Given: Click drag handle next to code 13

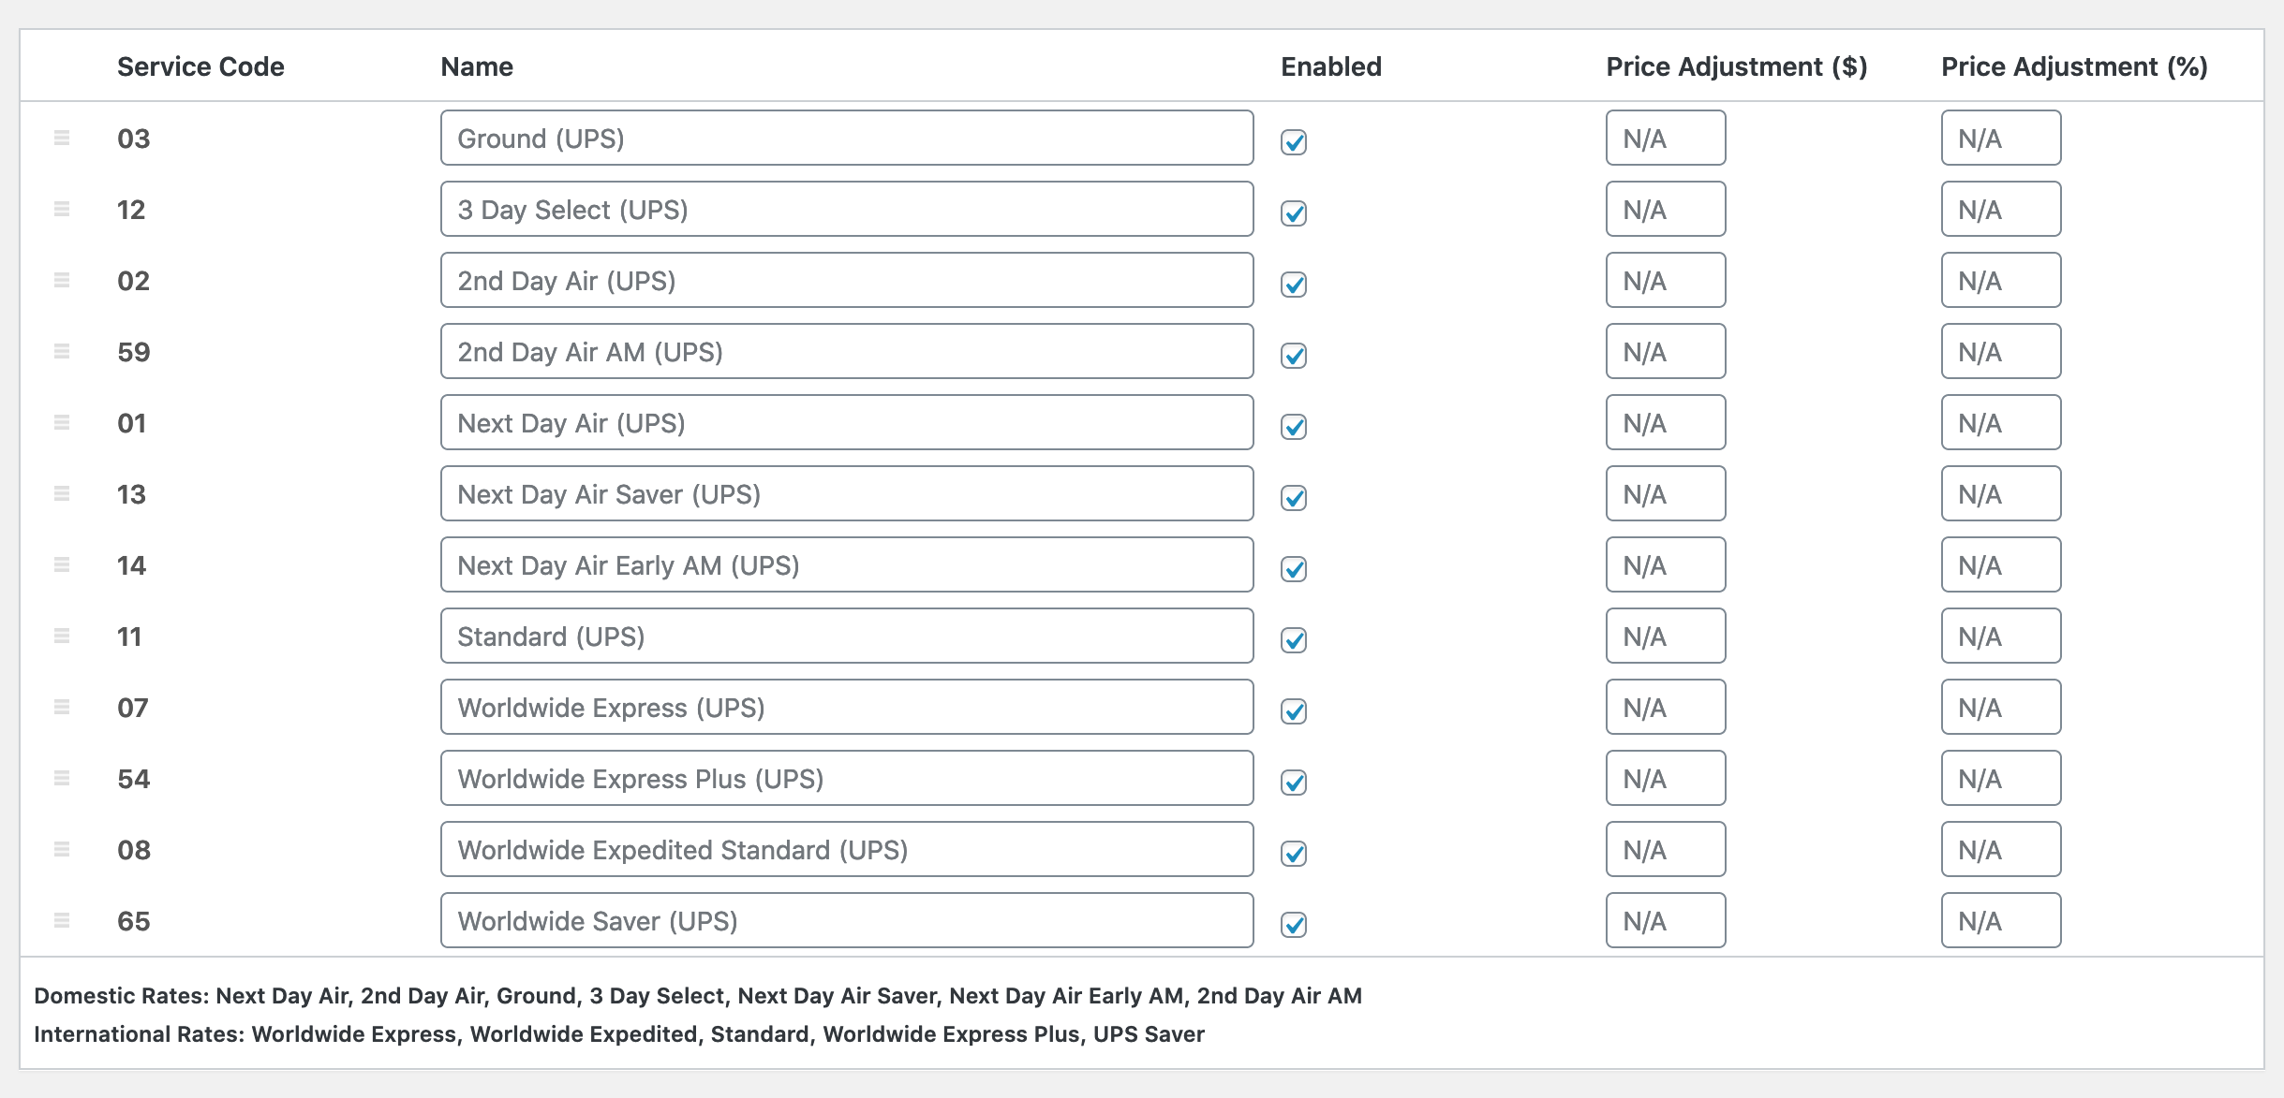Looking at the screenshot, I should [x=62, y=493].
